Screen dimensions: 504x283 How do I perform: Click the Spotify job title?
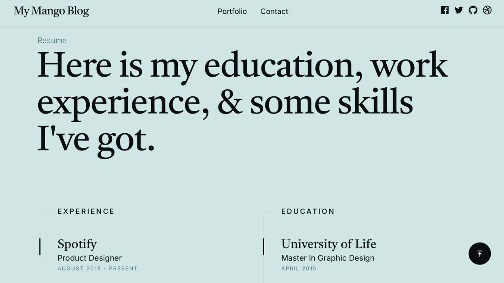click(77, 244)
